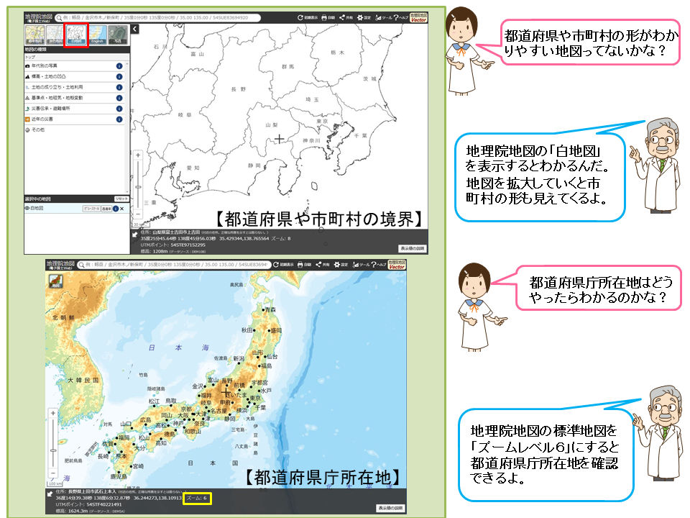Open ツール tools in lower map toolbar
Screen dimensions: 690x518
coord(360,265)
